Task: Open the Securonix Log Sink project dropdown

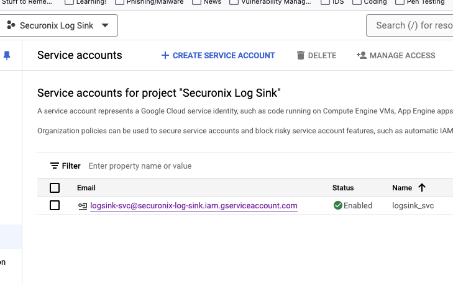Action: tap(60, 26)
